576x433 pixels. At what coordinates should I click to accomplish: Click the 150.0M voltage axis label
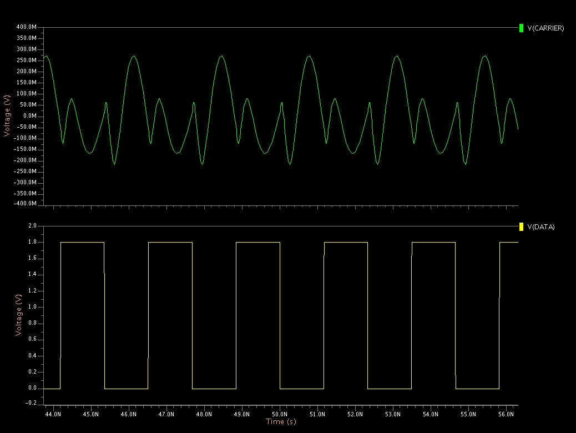pos(27,82)
